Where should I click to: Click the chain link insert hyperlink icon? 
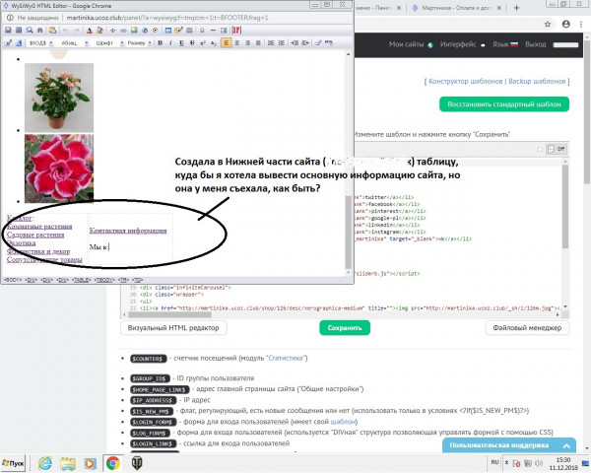123,31
